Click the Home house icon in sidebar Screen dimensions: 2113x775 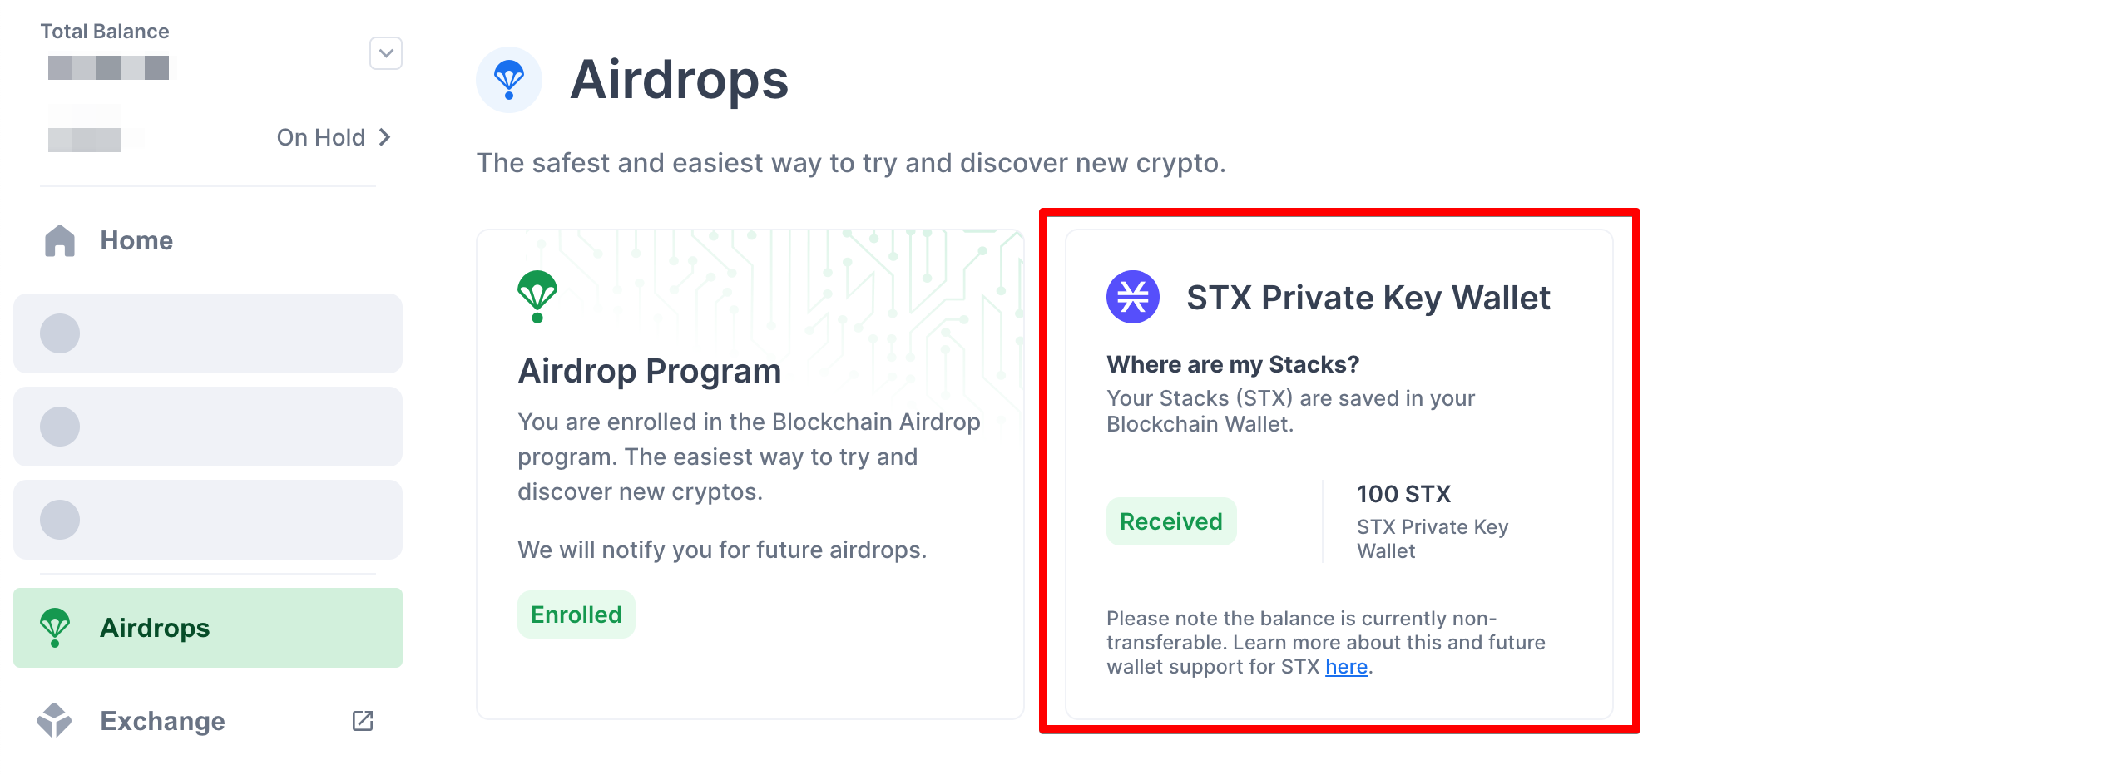point(60,240)
